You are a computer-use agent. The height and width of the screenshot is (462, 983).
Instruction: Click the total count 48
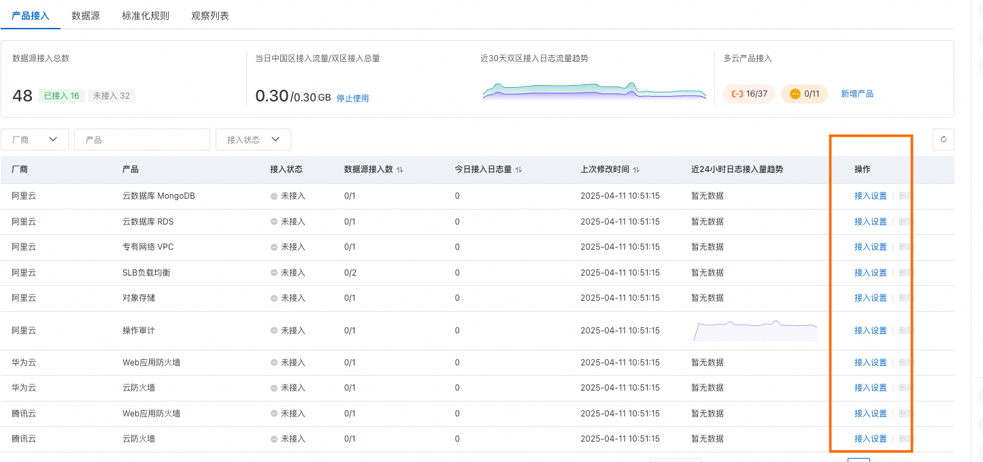pos(22,96)
